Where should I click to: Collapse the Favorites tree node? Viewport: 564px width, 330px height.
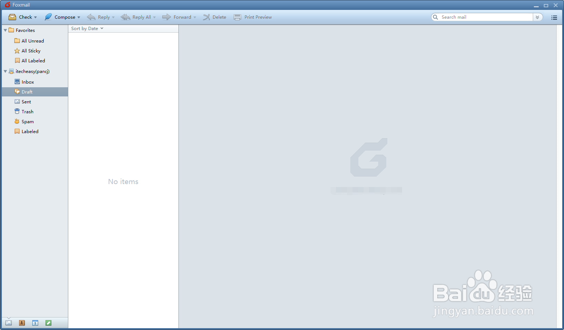pos(5,30)
